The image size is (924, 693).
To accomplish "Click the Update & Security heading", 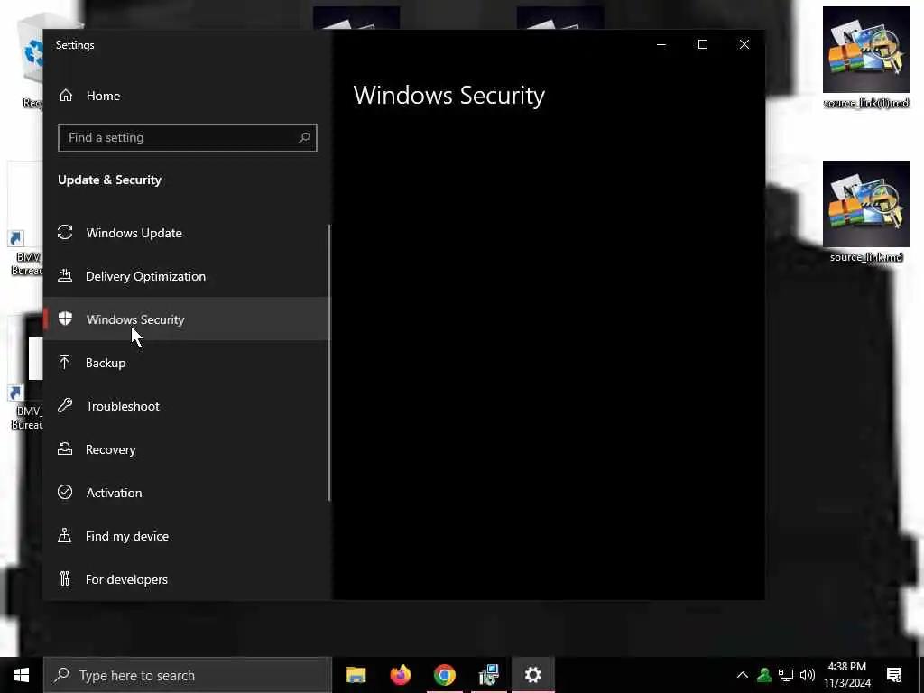I will coord(109,180).
